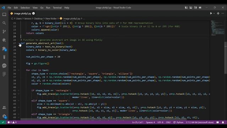The height and width of the screenshot is (128, 227).
Task: Click the Desktop breadcrumb segment
Action: pos(38,18)
